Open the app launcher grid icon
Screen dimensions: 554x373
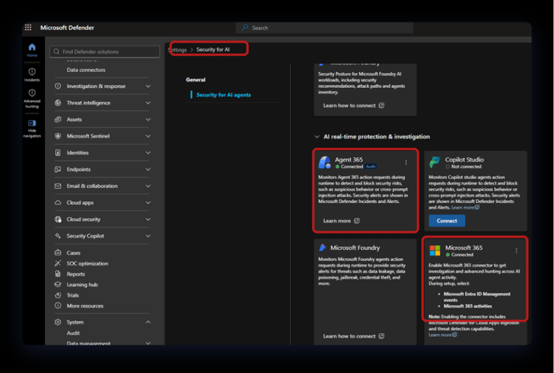pos(28,28)
